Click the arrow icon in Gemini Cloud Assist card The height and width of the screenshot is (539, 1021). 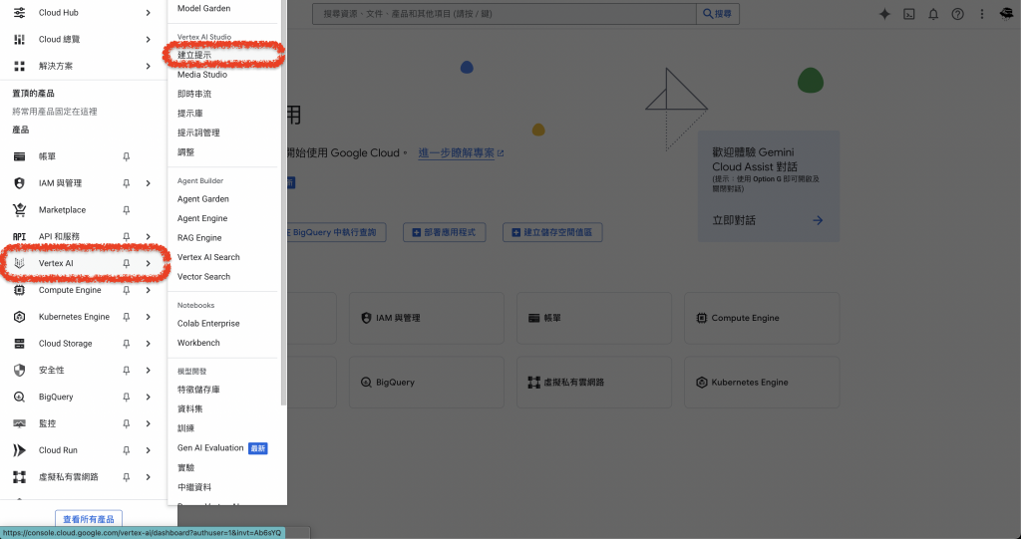(x=818, y=220)
